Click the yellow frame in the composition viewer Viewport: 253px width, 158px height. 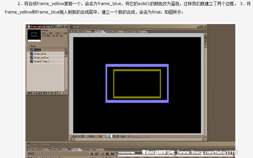[137, 70]
